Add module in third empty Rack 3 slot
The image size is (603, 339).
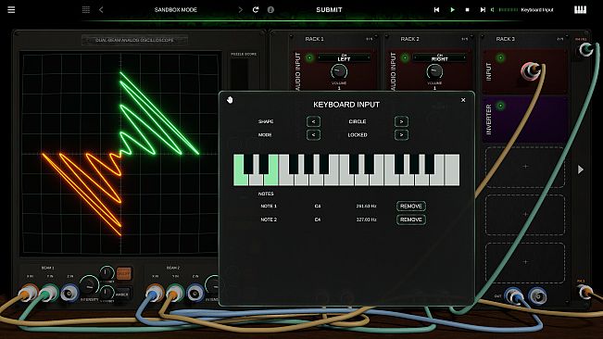525,262
